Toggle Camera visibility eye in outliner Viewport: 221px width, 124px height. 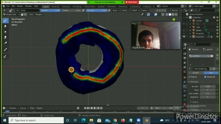tap(217, 21)
